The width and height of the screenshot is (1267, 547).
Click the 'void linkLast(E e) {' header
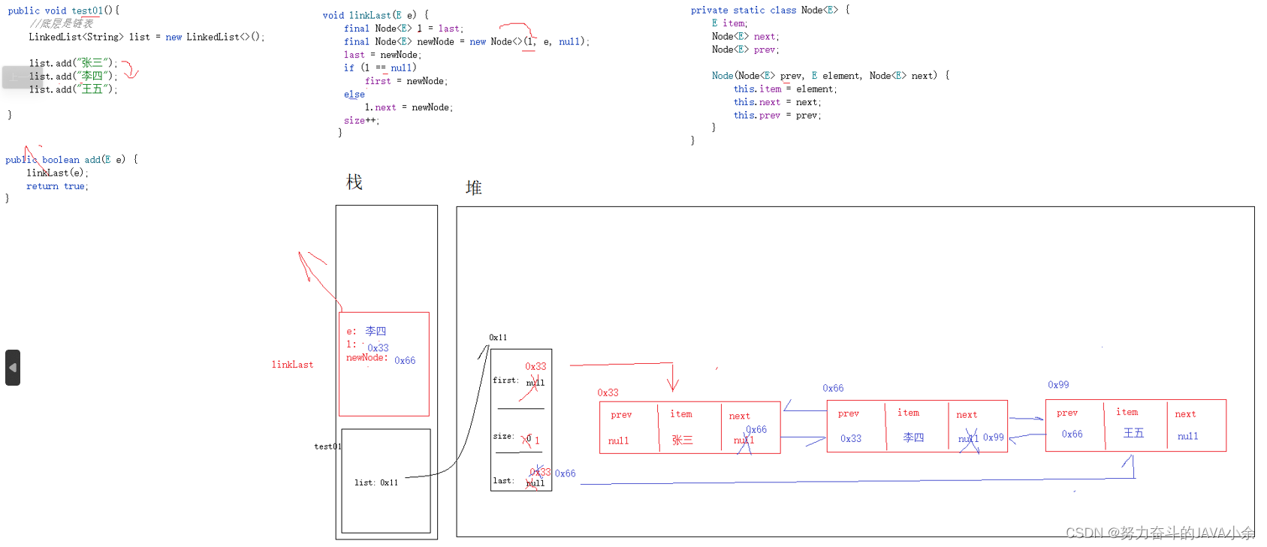point(376,15)
